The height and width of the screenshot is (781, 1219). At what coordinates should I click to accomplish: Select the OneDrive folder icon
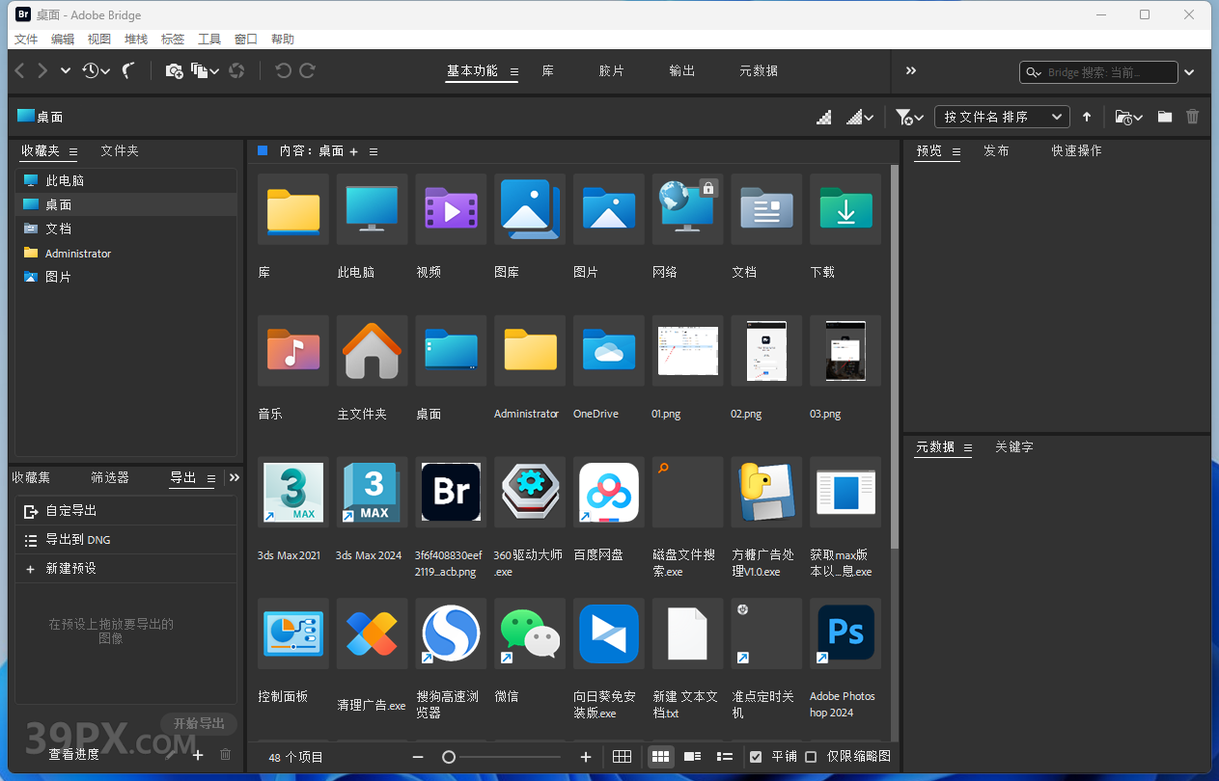tap(609, 350)
